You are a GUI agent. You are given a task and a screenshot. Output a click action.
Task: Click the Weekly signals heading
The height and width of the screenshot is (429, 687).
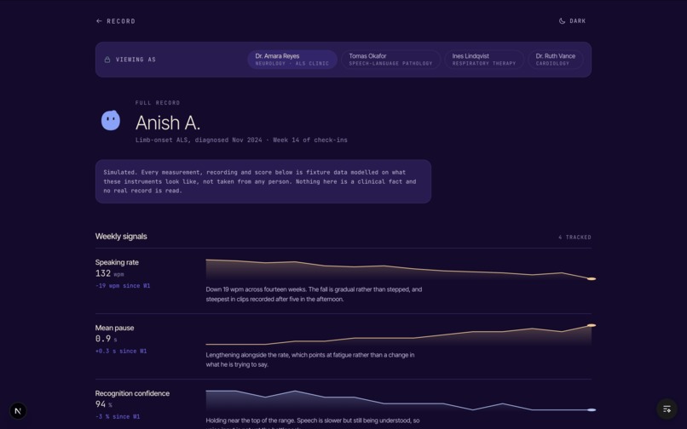point(121,237)
